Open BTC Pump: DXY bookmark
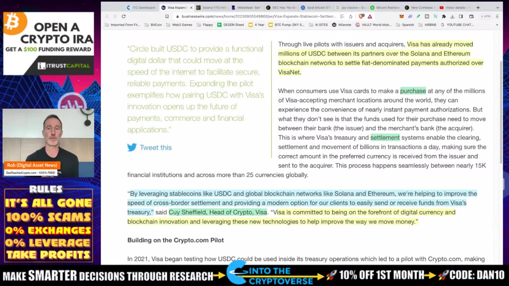The image size is (509, 286). coord(286,25)
